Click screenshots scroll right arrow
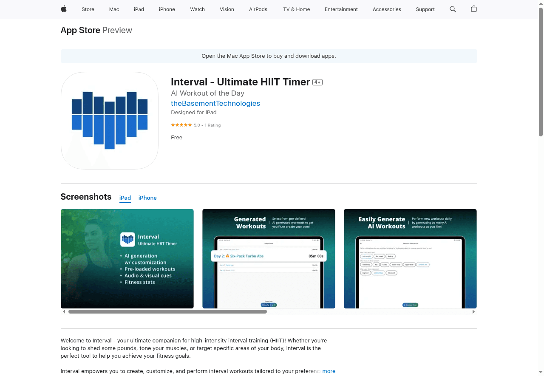 tap(473, 312)
